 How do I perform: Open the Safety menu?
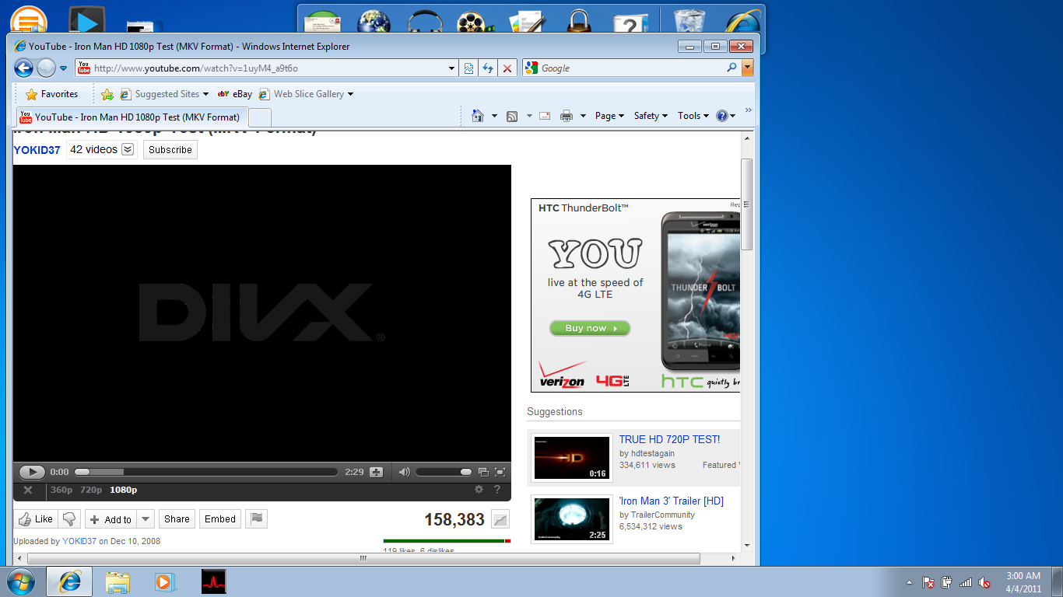[x=651, y=116]
